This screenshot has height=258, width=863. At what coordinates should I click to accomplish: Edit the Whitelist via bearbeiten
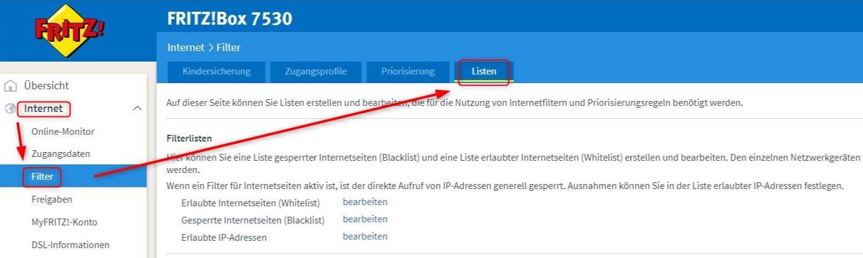365,202
